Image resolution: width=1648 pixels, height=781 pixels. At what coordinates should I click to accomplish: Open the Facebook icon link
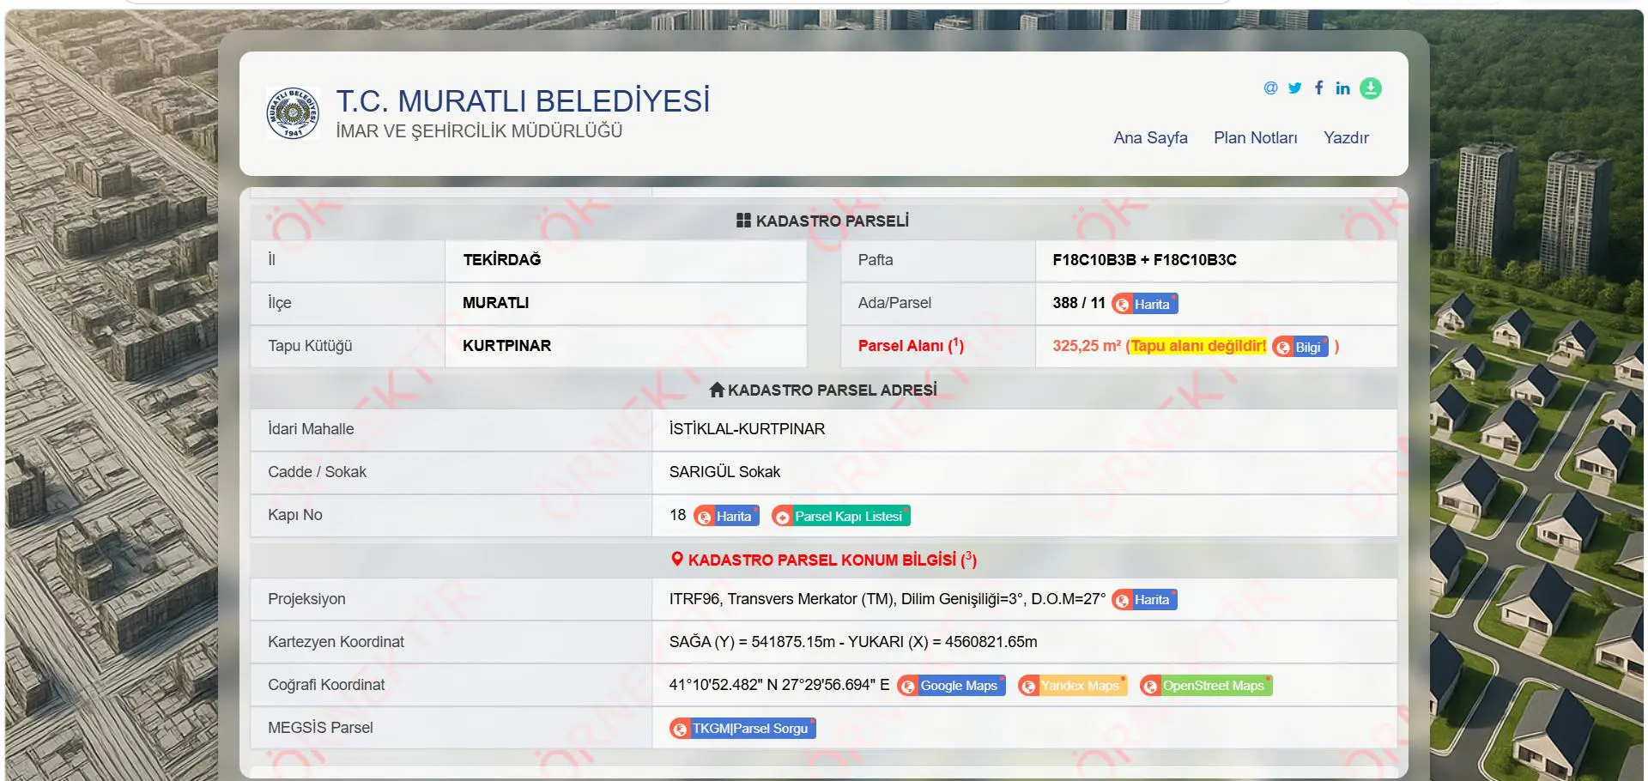click(x=1319, y=88)
